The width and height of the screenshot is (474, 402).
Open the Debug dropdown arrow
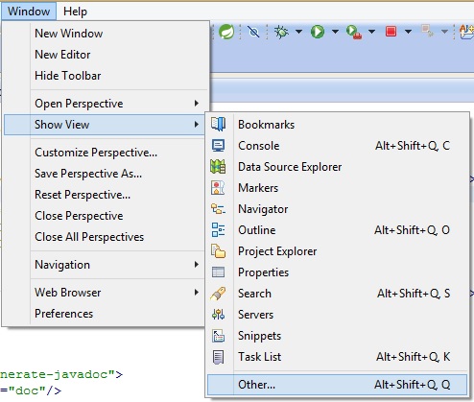tap(298, 32)
